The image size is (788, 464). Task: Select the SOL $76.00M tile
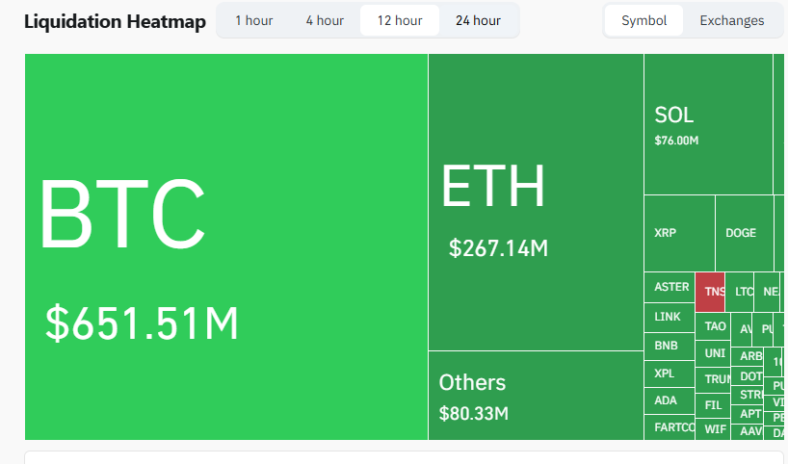(708, 124)
